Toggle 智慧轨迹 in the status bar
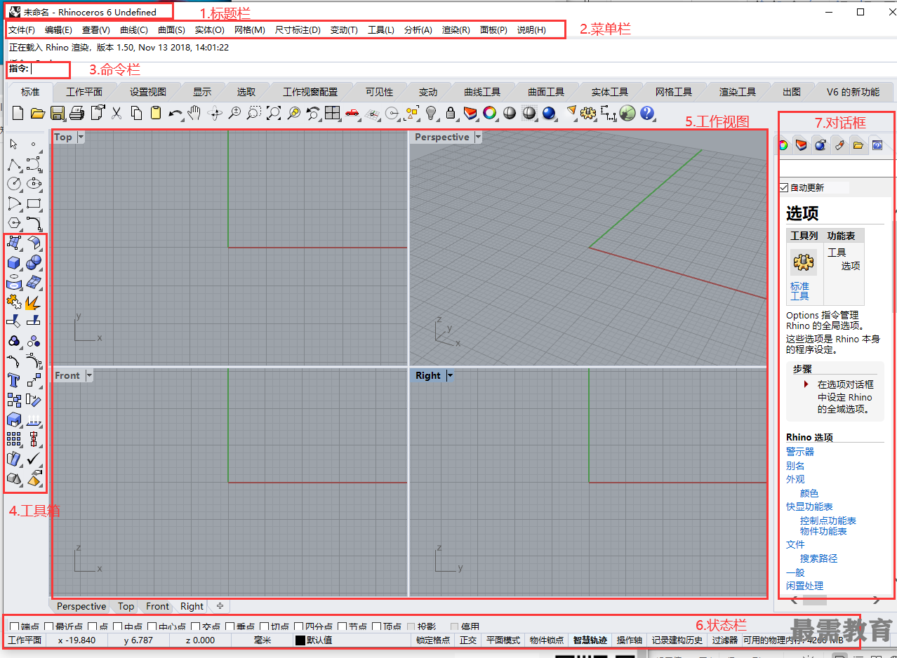Image resolution: width=897 pixels, height=658 pixels. coord(590,640)
